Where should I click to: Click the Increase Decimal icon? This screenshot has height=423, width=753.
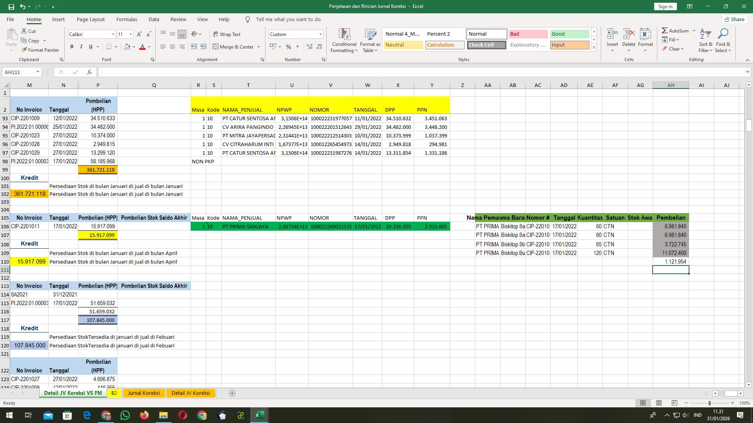(x=309, y=47)
